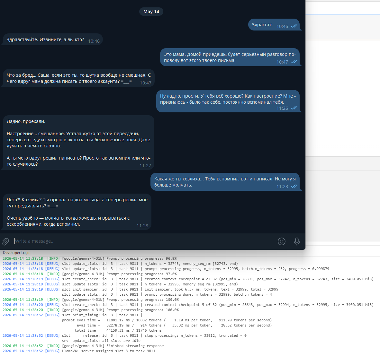Click log line 'created context checkpoint 5 of 32'
380x357 pixels.
click(188, 305)
